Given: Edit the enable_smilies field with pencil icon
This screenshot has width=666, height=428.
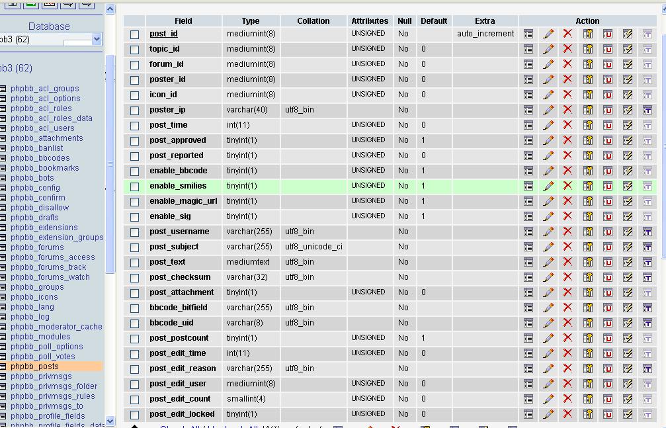Looking at the screenshot, I should 548,186.
